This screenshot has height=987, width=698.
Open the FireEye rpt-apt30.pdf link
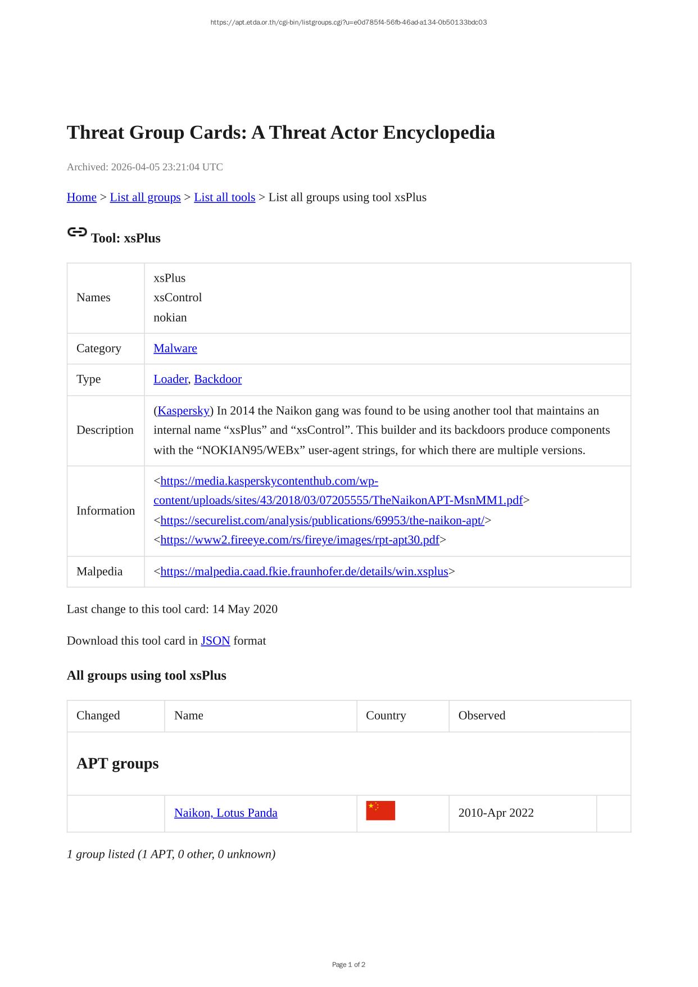pos(300,540)
